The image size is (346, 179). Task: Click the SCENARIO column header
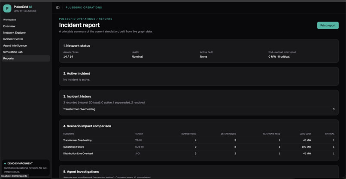coord(68,134)
